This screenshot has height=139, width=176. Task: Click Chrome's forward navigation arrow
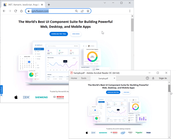tap(10, 11)
